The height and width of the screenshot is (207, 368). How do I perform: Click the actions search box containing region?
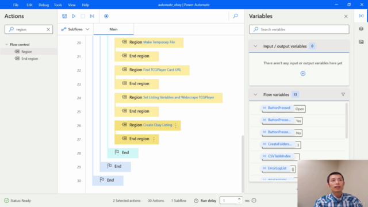pos(29,29)
